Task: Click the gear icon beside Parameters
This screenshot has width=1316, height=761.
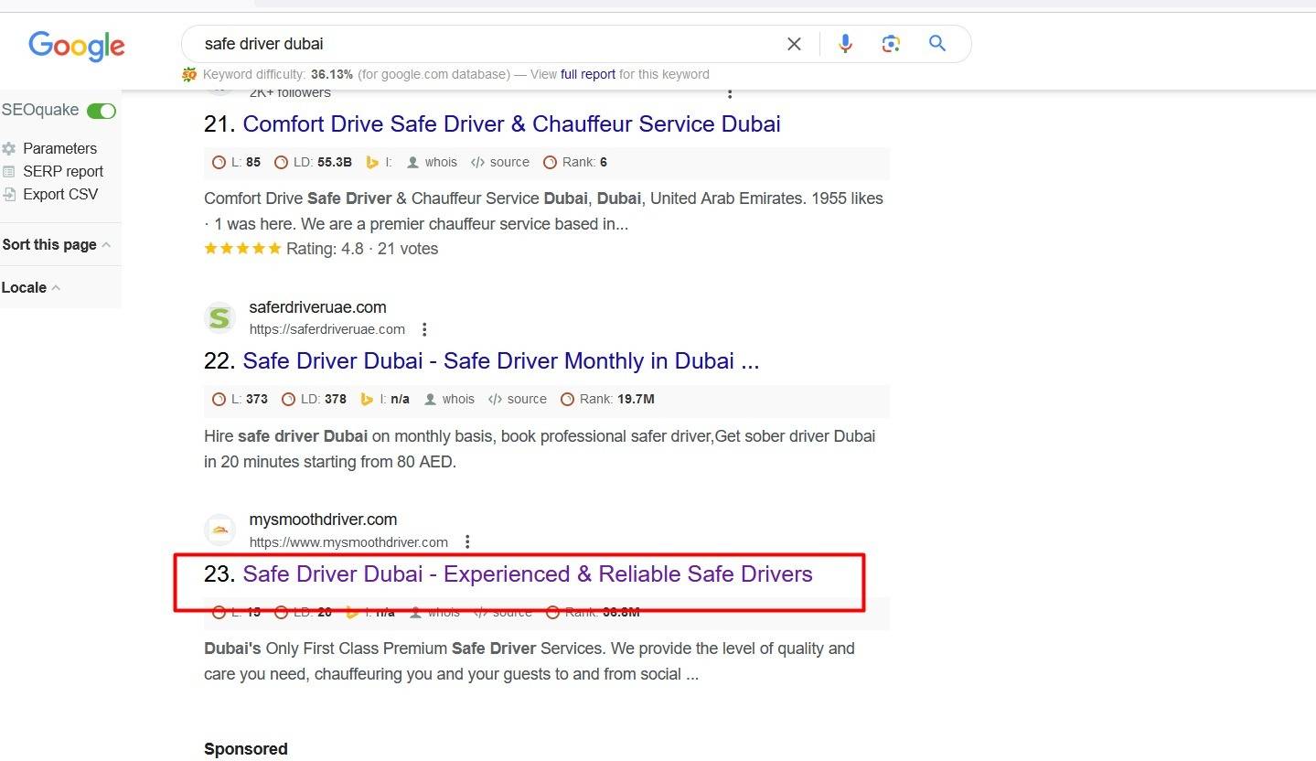Action: (9, 148)
